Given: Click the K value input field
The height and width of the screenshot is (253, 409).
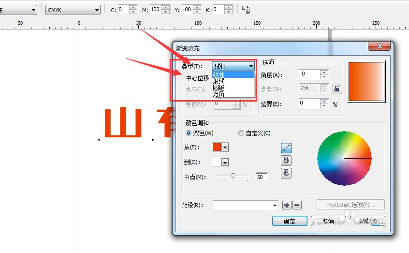Looking at the screenshot, I should [x=219, y=10].
